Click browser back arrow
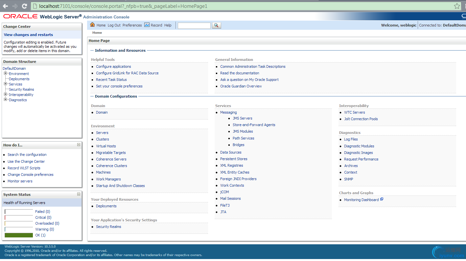Image resolution: width=466 pixels, height=261 pixels. click(x=5, y=6)
